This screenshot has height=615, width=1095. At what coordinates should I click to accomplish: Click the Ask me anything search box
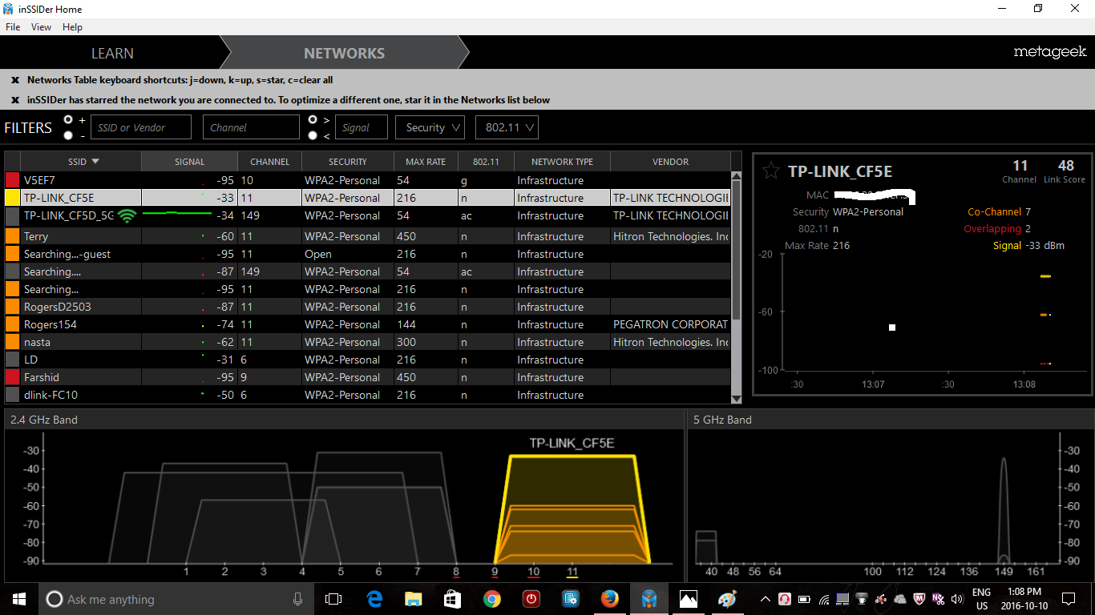pos(176,599)
